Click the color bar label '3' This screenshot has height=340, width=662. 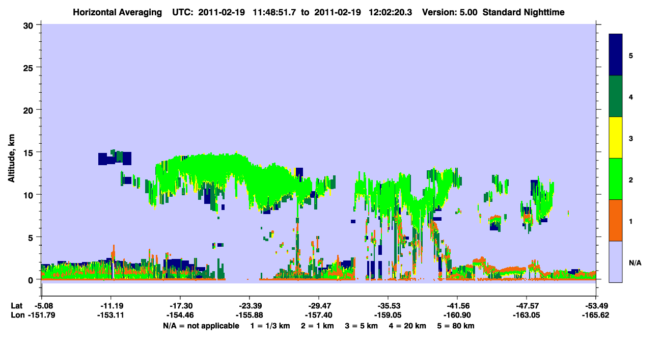coord(630,138)
